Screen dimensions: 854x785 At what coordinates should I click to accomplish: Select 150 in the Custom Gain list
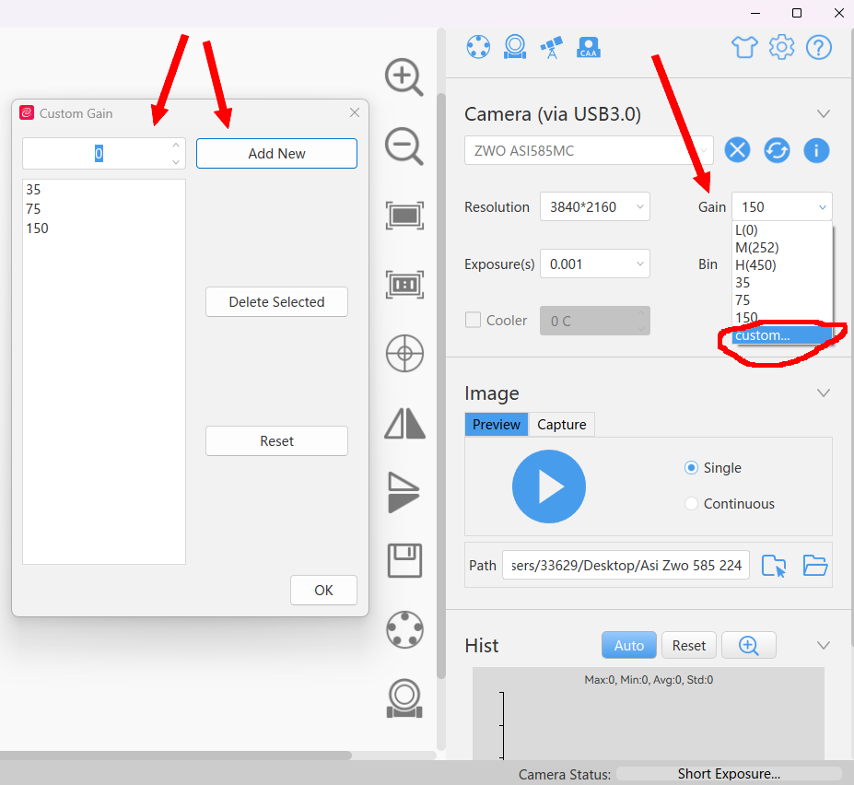click(x=103, y=228)
